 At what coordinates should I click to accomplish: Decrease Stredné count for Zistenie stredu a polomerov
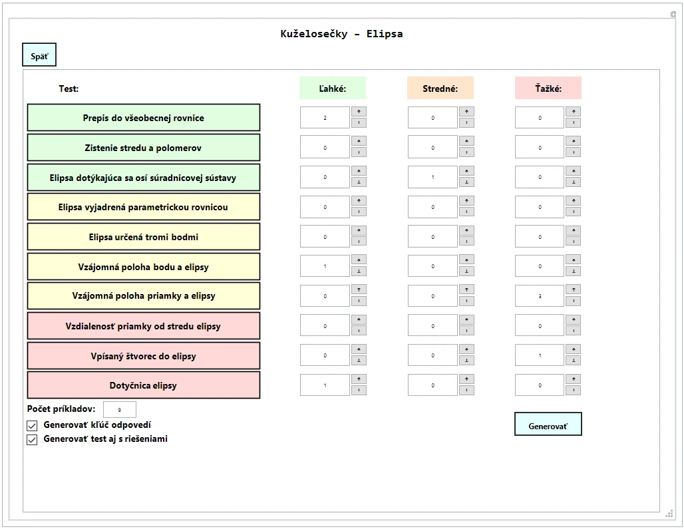466,152
